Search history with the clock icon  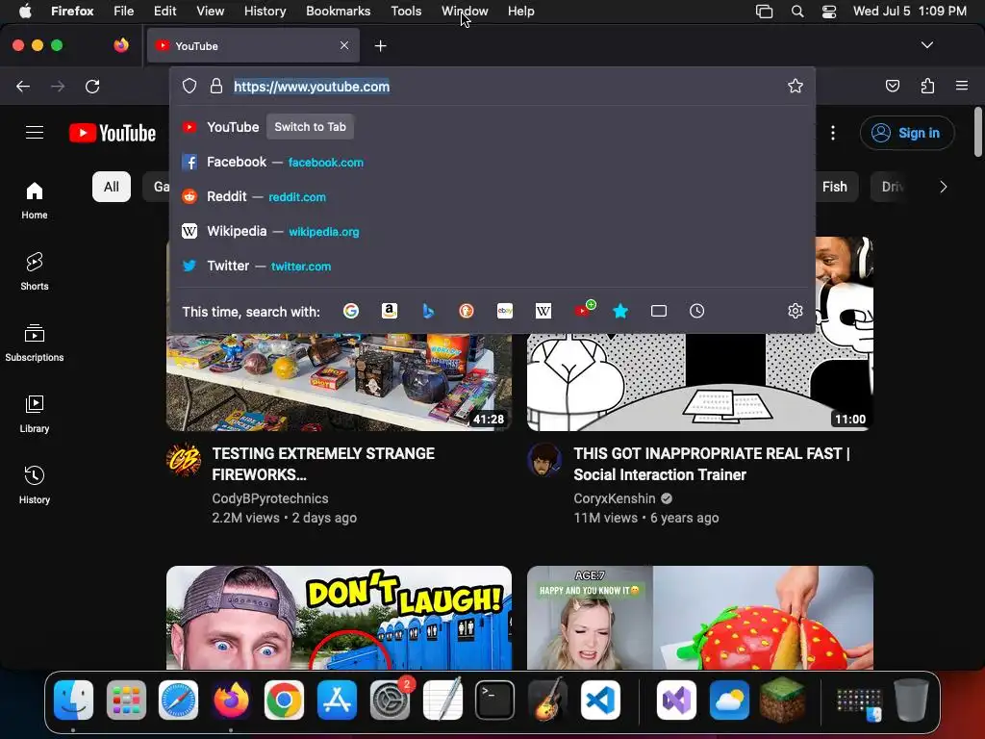click(x=696, y=311)
